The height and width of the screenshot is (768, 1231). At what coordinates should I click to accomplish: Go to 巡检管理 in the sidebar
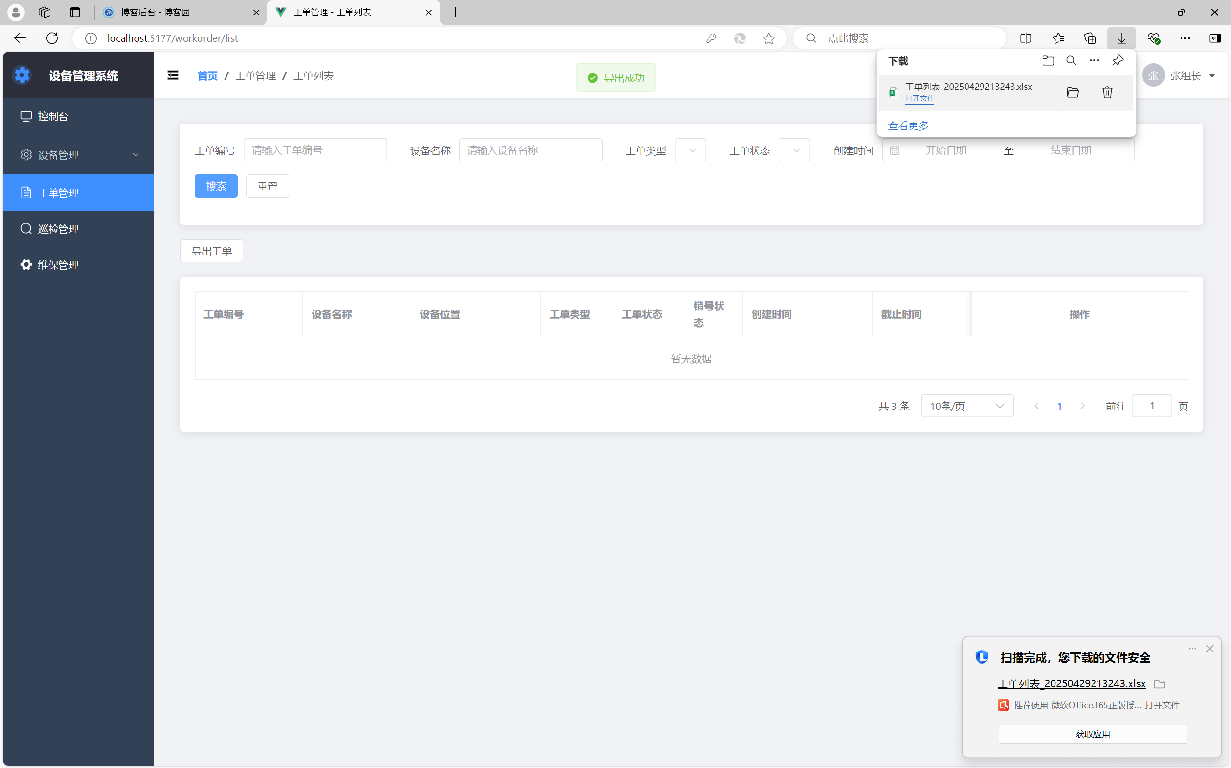click(x=59, y=229)
